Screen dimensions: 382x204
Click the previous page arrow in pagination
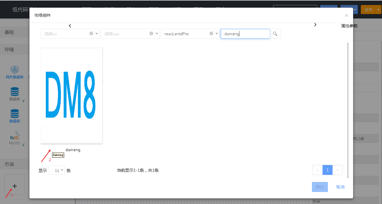[318, 170]
